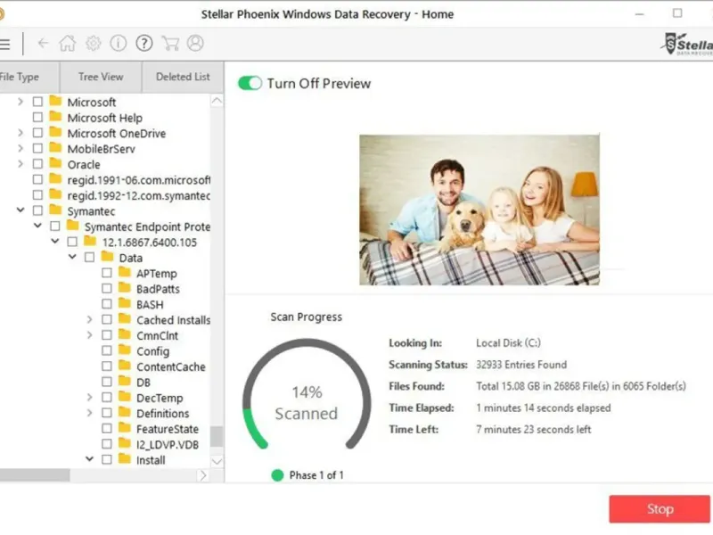Select the regid.1991-06.com.microsoft folder
713x535 pixels.
tap(138, 180)
